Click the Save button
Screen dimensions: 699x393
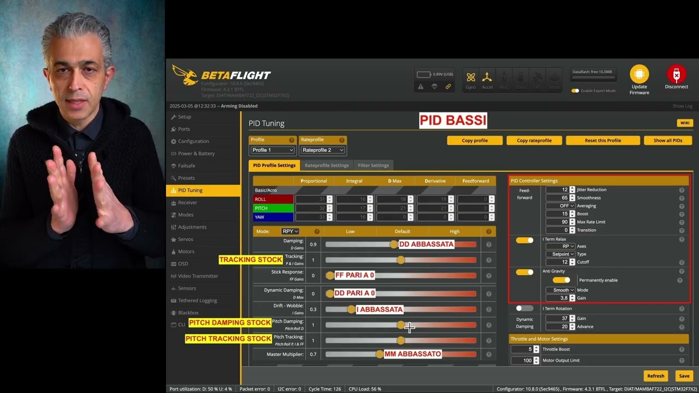click(684, 376)
